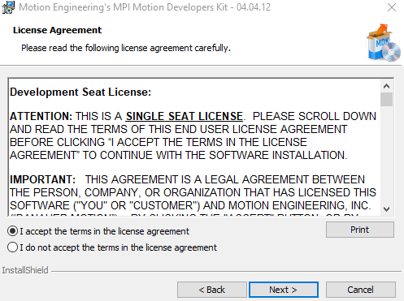The width and height of the screenshot is (404, 301).
Task: Click the "License Agreement" page heading
Action: point(58,30)
